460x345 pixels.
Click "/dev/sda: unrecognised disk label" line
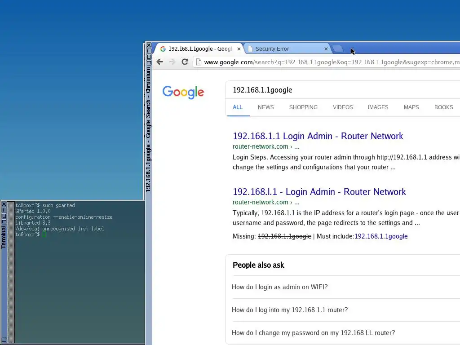(x=60, y=229)
